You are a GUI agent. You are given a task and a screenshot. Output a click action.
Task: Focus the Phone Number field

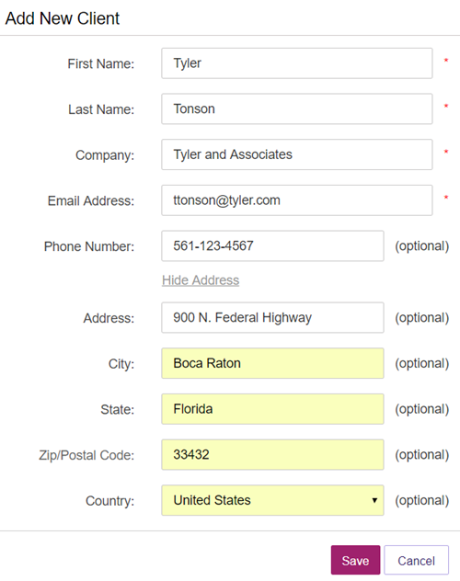tap(273, 246)
